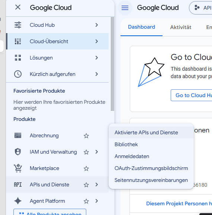The height and width of the screenshot is (215, 212).
Task: Click the Lösungen grid icon
Action: pyautogui.click(x=18, y=58)
